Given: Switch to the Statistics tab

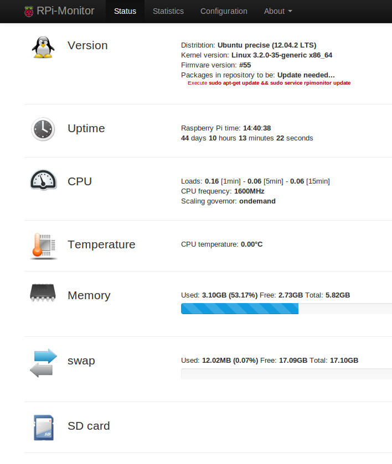Looking at the screenshot, I should click(x=168, y=11).
